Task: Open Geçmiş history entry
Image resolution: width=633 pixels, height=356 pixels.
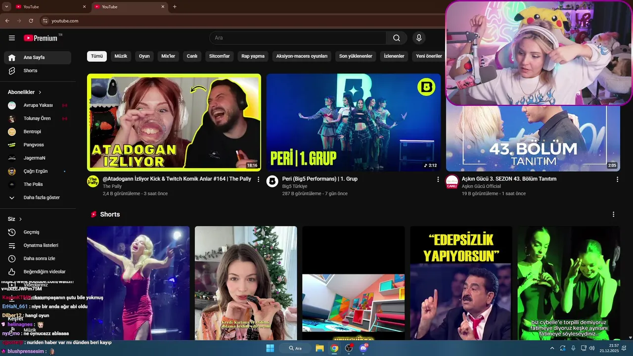Action: coord(38,232)
